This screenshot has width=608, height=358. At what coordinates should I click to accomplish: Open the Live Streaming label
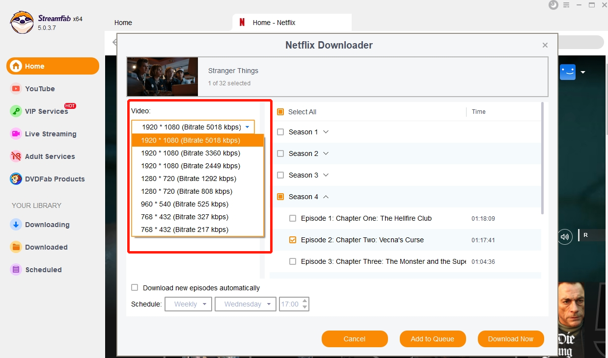click(x=51, y=134)
